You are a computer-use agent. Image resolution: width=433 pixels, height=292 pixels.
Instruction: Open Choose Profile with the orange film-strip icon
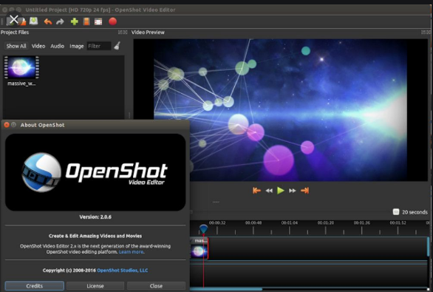(86, 21)
